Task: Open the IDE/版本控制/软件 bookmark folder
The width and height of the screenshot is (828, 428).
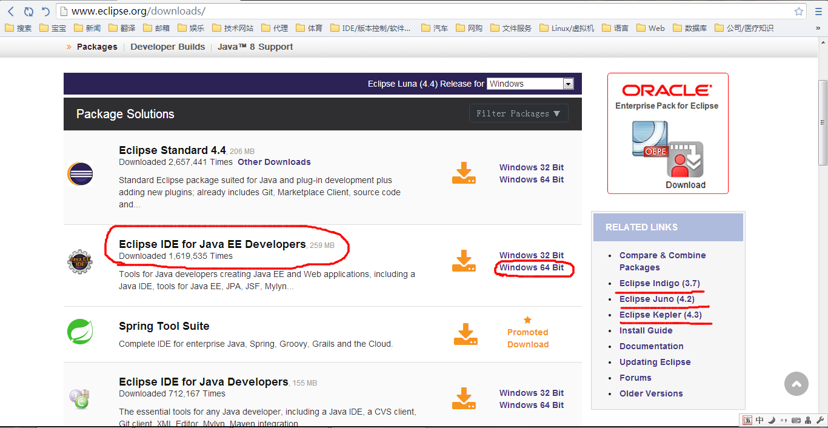Action: (x=370, y=28)
